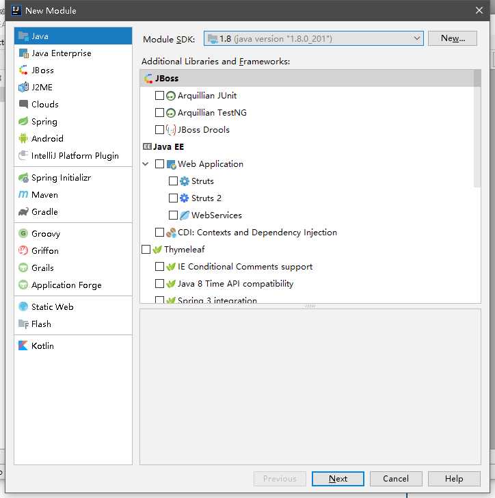Cancel the New Module dialog
495x498 pixels.
point(396,478)
